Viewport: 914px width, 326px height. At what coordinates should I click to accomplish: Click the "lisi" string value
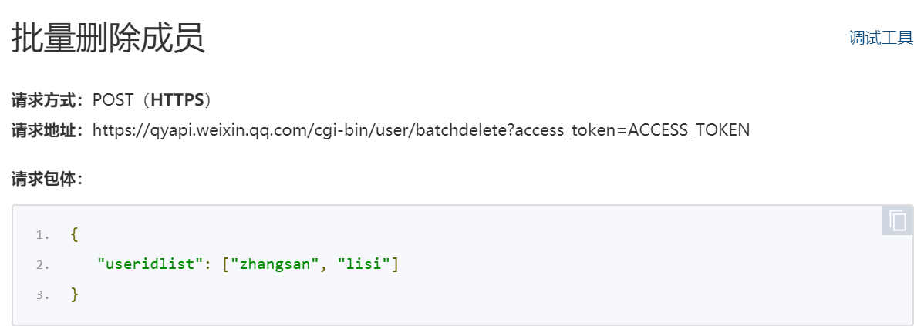tap(364, 264)
